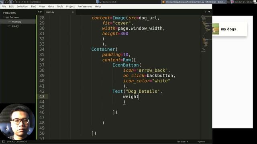The image size is (257, 144).
Task: Click the Image call on line 28
Action: 119,18
